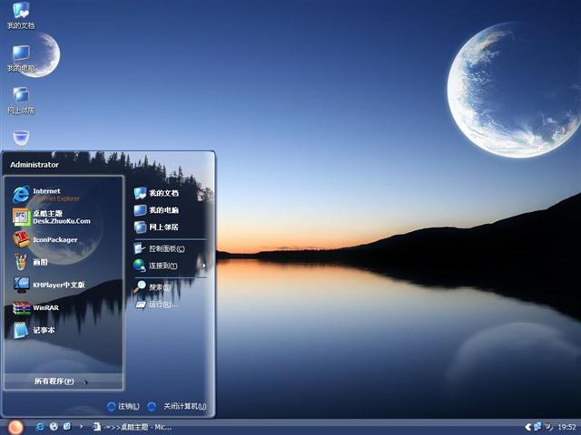581x435 pixels.
Task: Choose 搜索(S) in the Start menu
Action: 157,287
